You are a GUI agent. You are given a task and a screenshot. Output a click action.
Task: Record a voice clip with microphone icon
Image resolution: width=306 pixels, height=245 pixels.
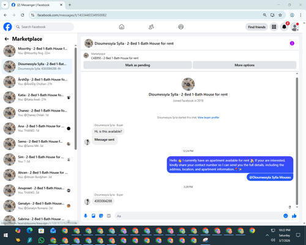coord(86,216)
